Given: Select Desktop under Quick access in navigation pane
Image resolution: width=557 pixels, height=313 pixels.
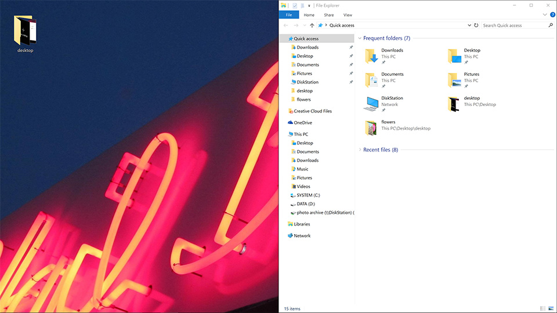Looking at the screenshot, I should (x=305, y=56).
